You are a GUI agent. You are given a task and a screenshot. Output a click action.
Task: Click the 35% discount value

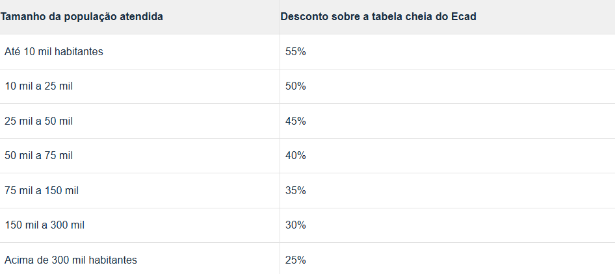[296, 191]
